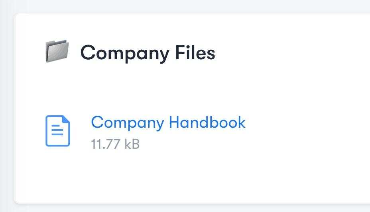Click the open folder emoji in the card header

click(x=57, y=51)
